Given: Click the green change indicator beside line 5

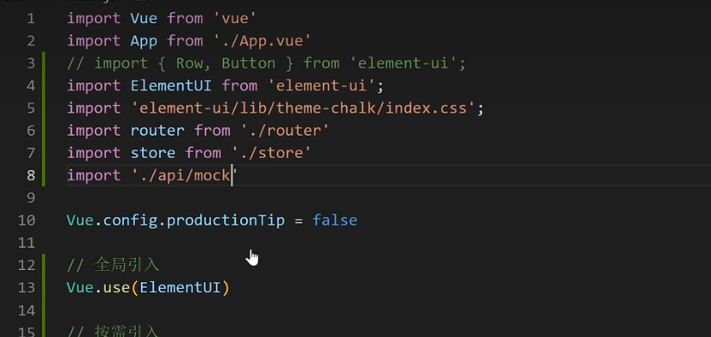Looking at the screenshot, I should [44, 108].
